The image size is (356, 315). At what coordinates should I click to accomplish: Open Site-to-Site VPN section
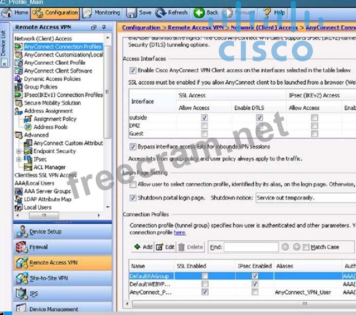(x=48, y=278)
